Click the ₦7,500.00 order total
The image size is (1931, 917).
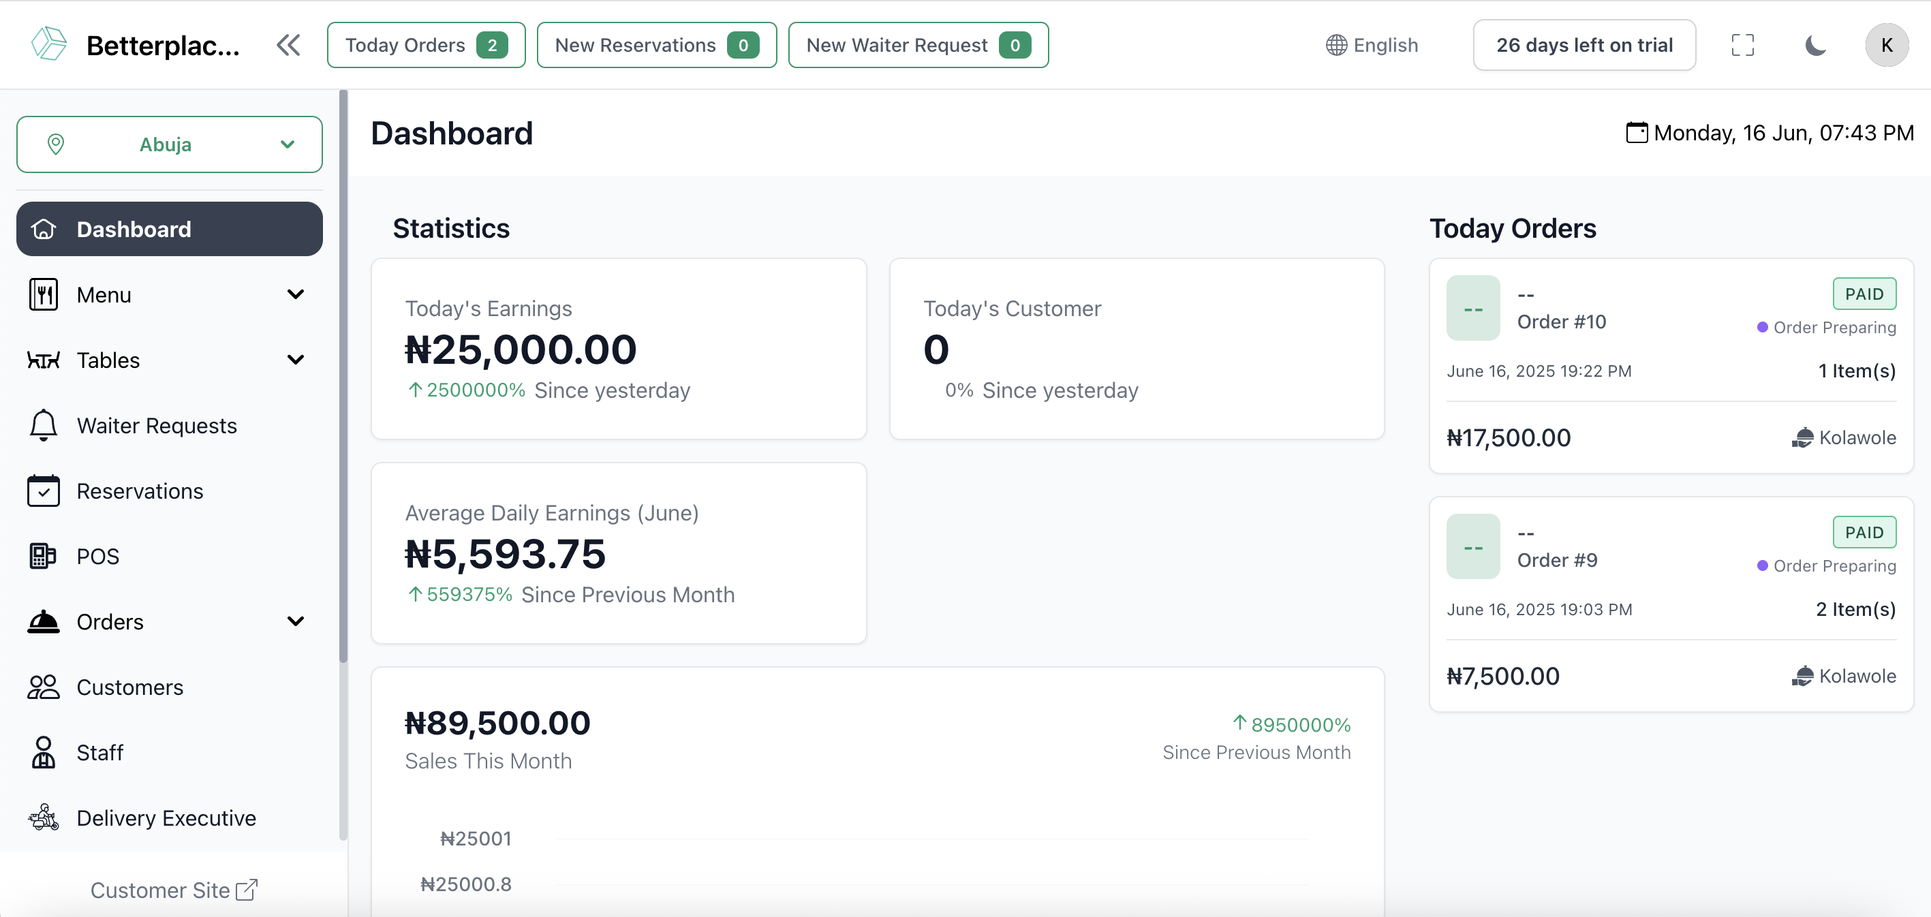(1502, 677)
